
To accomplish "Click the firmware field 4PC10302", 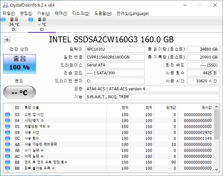I will tap(115, 49).
